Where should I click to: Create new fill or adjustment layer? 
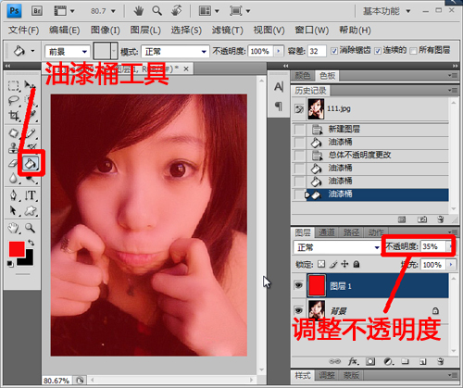coord(388,361)
